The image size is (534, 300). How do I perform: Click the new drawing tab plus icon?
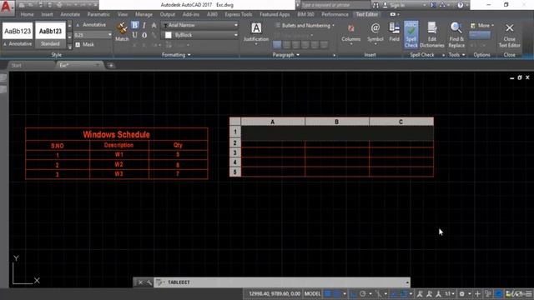[111, 65]
